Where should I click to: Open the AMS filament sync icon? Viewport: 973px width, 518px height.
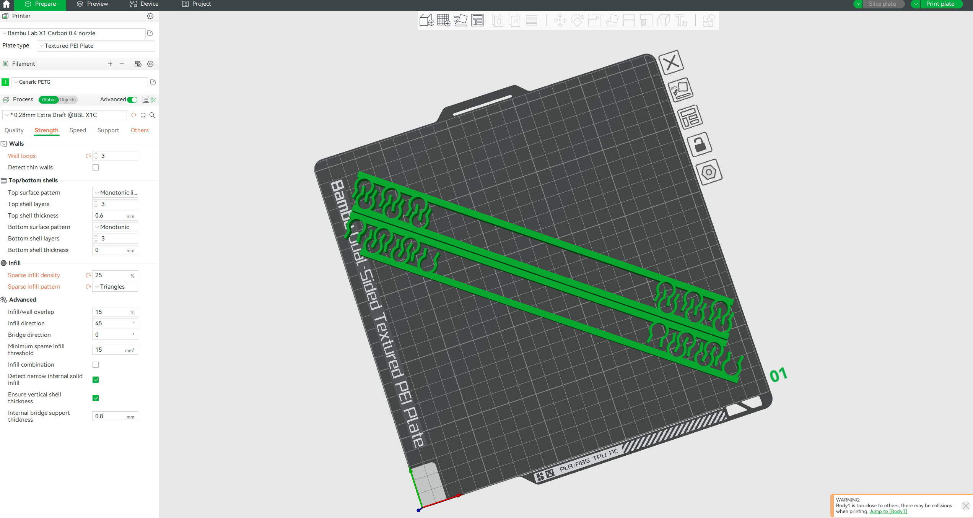138,64
